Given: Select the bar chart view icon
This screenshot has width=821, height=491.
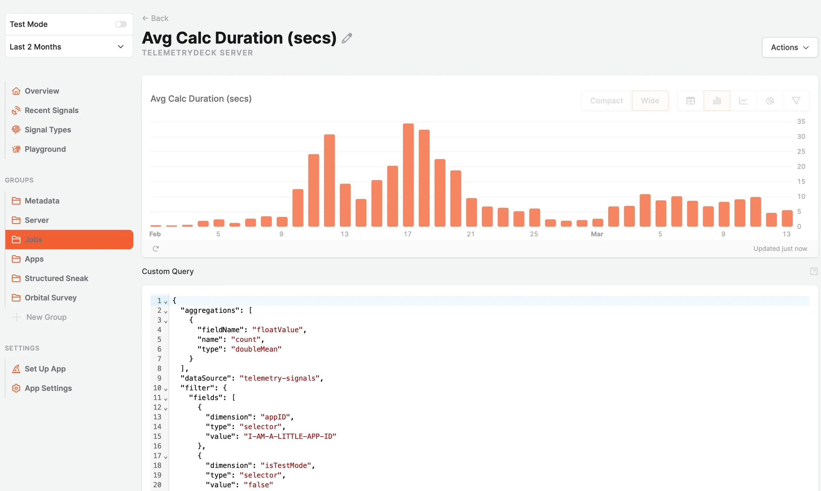Looking at the screenshot, I should pyautogui.click(x=717, y=101).
